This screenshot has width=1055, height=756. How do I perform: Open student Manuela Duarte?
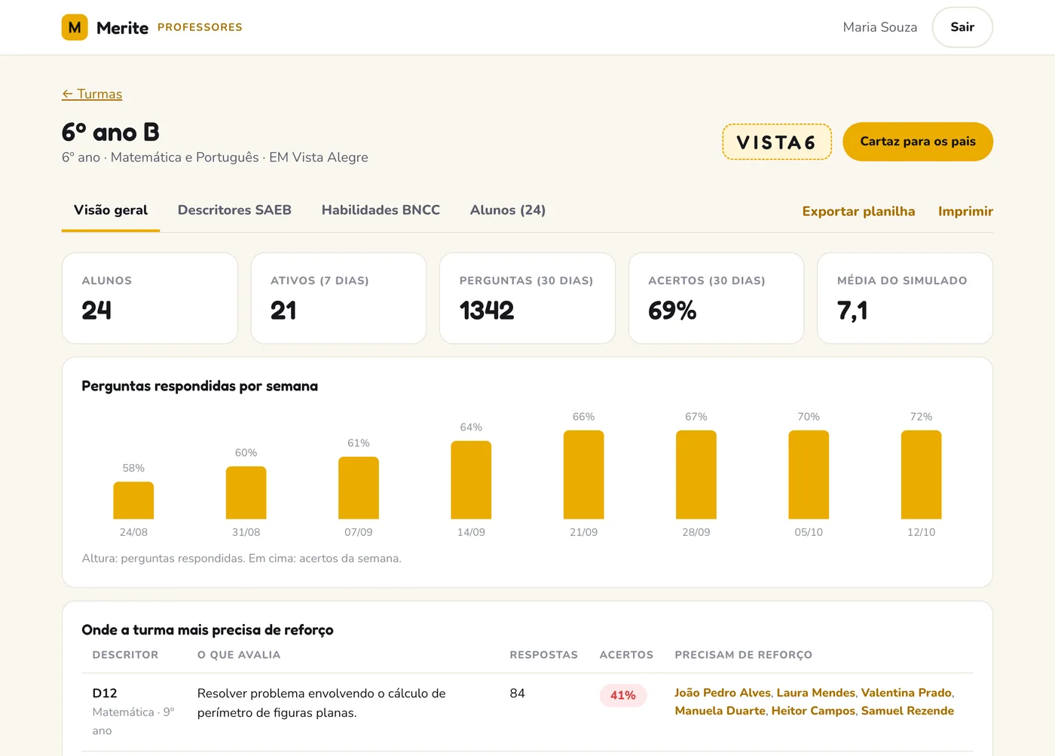[720, 711]
